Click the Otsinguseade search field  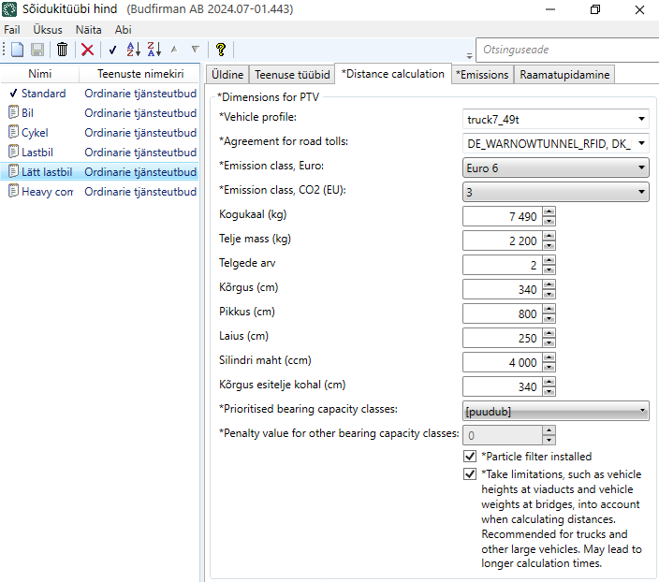coord(565,50)
